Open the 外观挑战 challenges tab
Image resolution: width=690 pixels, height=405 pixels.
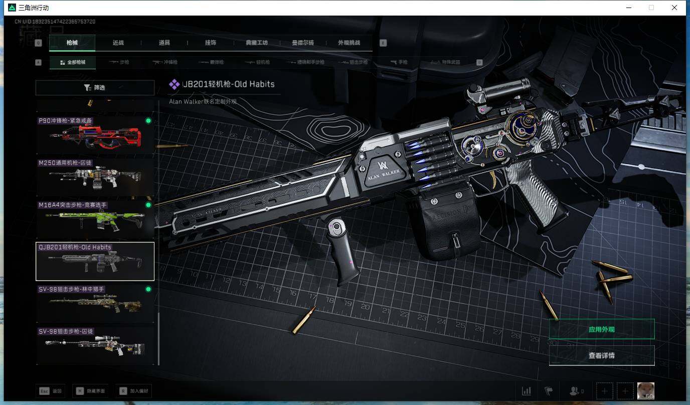pos(349,43)
